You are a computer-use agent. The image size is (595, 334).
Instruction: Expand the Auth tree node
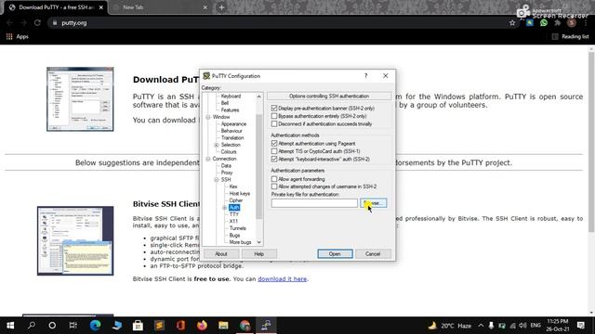pyautogui.click(x=225, y=208)
